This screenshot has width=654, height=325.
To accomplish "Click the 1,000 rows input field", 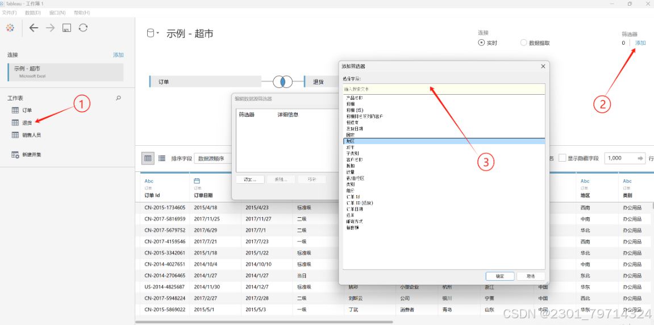I will pyautogui.click(x=619, y=158).
